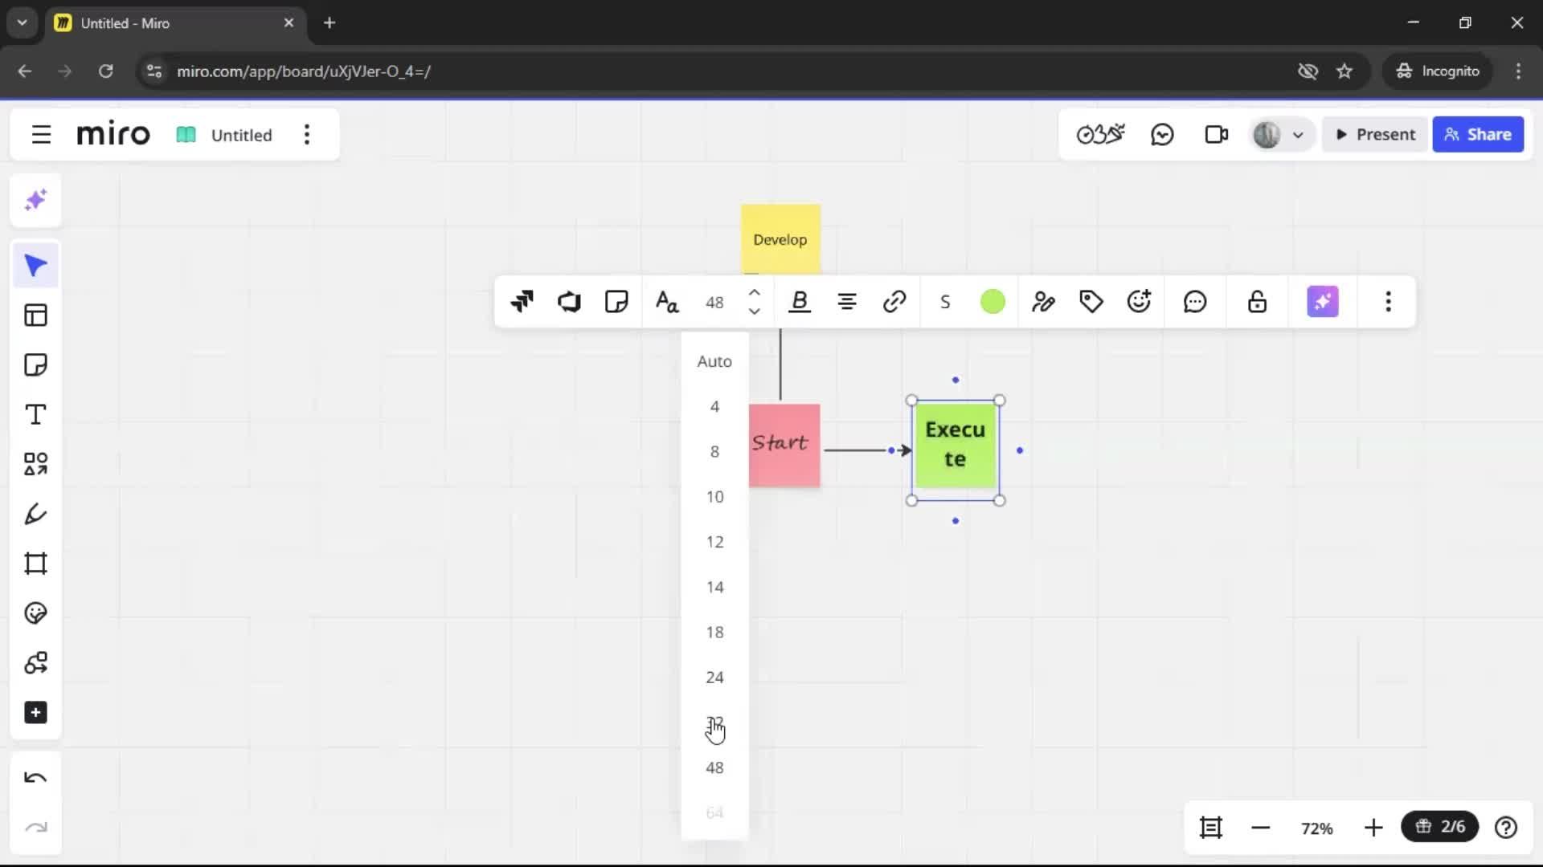Open the sticky note size S selector

point(945,302)
